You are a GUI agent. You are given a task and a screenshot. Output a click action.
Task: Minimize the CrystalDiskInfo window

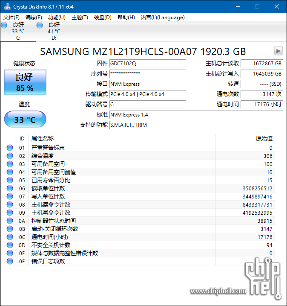pyautogui.click(x=238, y=7)
